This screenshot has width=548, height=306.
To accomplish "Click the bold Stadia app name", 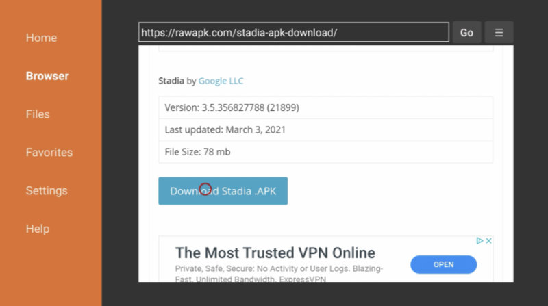I will coord(171,81).
